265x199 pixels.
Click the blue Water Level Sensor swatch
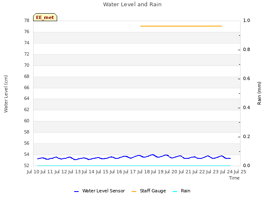pos(76,192)
